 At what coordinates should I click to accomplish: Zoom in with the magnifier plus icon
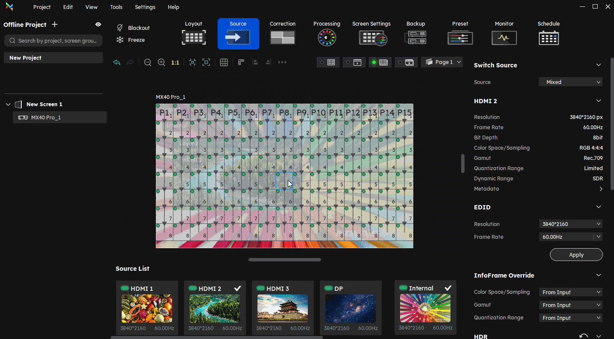[x=161, y=62]
